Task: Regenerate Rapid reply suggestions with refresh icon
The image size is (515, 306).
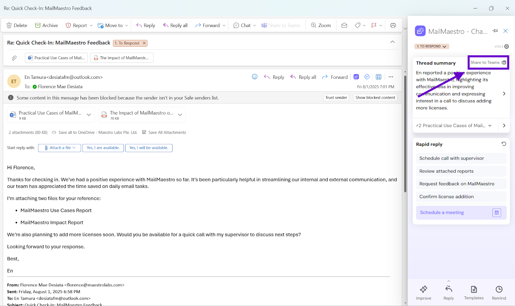Action: [x=504, y=144]
